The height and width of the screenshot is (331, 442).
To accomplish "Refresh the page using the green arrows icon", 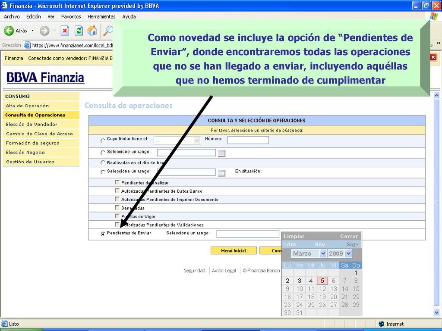I will pyautogui.click(x=79, y=31).
